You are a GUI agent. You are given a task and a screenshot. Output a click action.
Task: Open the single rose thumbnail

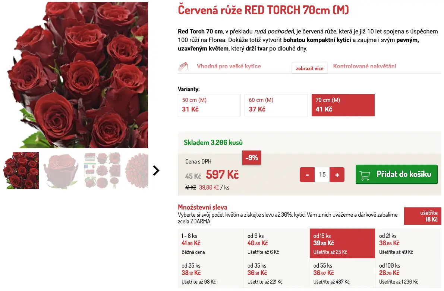coord(61,171)
